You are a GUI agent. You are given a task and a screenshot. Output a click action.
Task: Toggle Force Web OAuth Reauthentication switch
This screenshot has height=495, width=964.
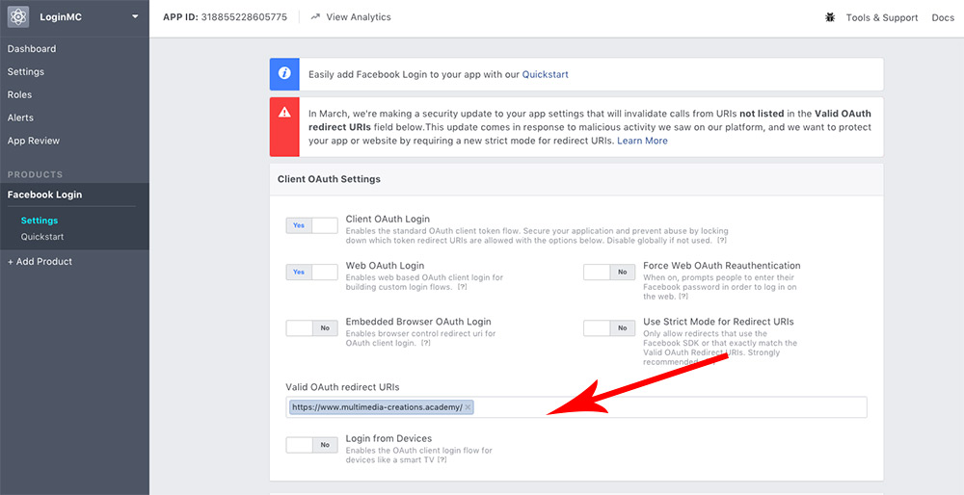coord(609,273)
